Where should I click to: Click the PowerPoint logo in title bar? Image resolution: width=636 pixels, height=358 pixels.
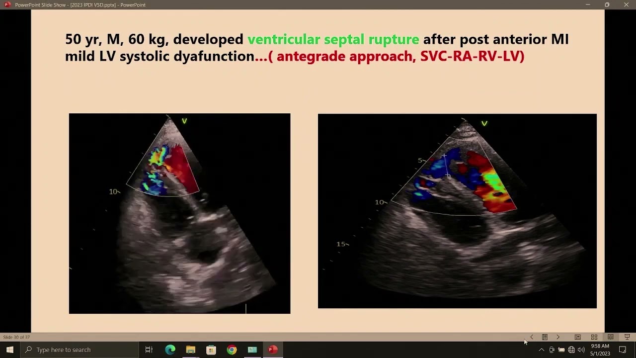tap(7, 5)
